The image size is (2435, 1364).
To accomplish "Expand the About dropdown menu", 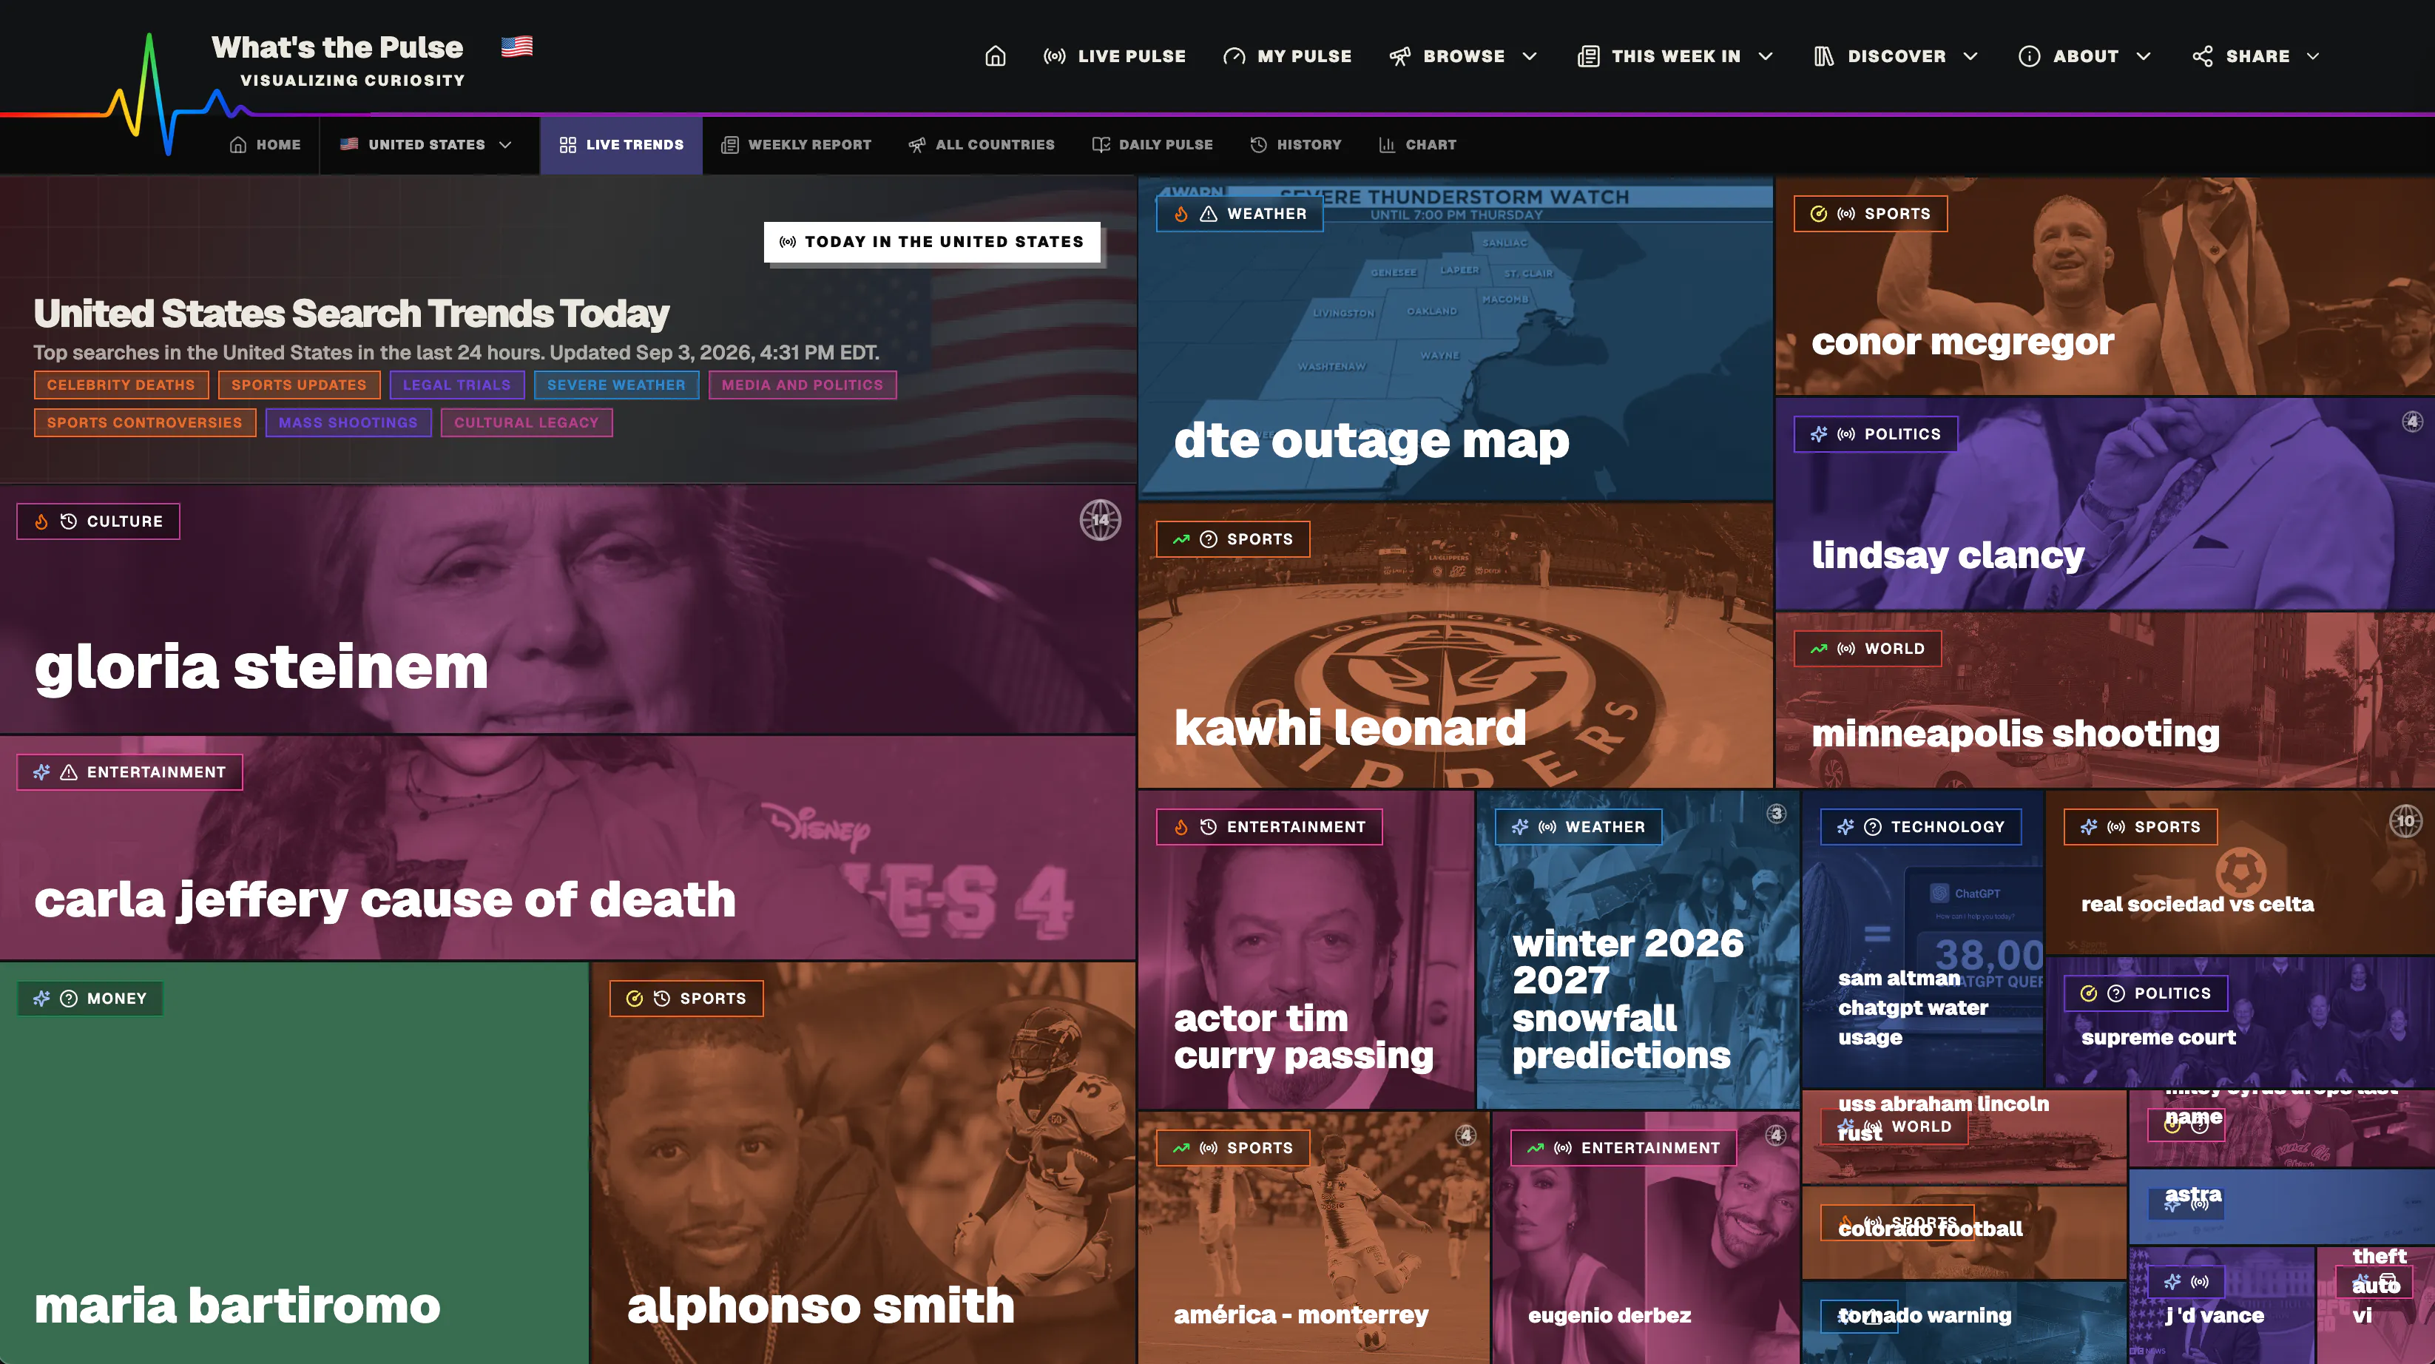I will pyautogui.click(x=2085, y=55).
